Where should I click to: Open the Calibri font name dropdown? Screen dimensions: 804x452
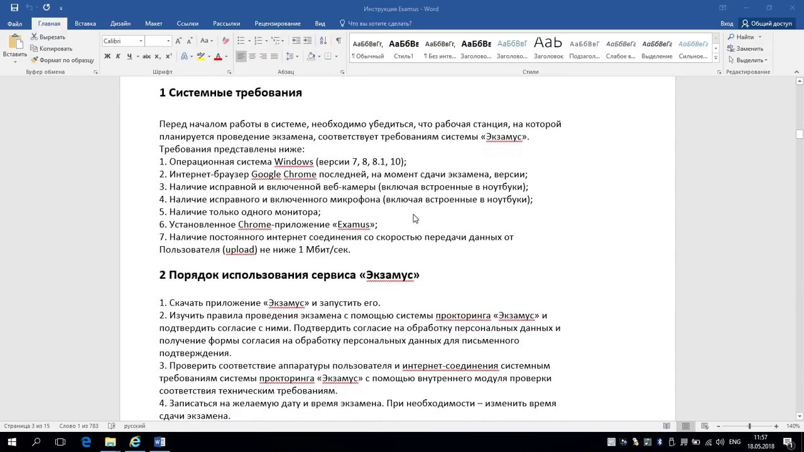[140, 41]
